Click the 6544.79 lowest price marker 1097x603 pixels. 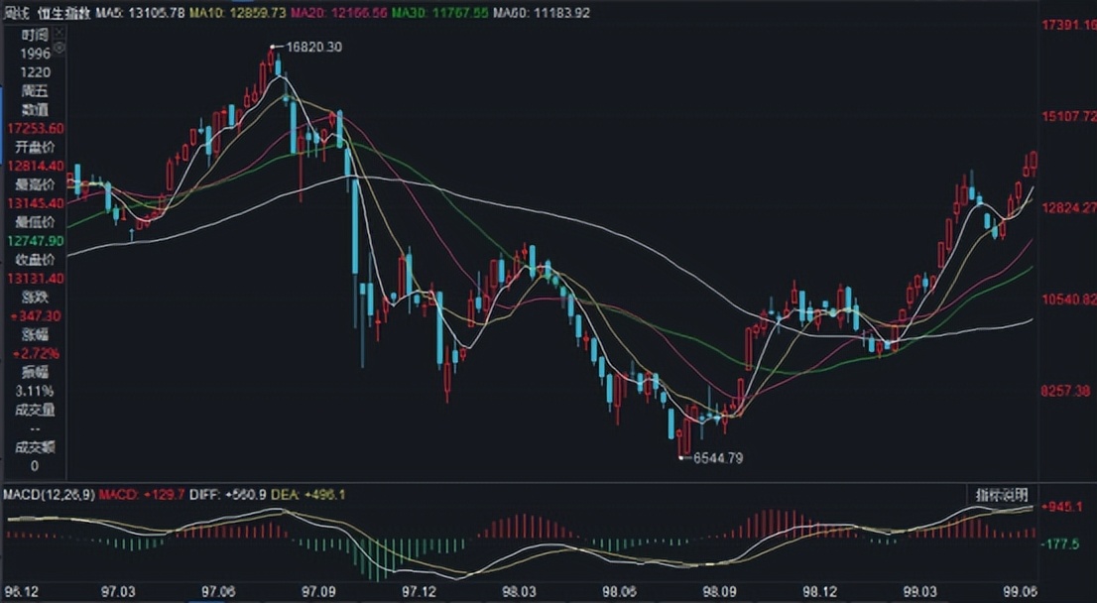[717, 458]
